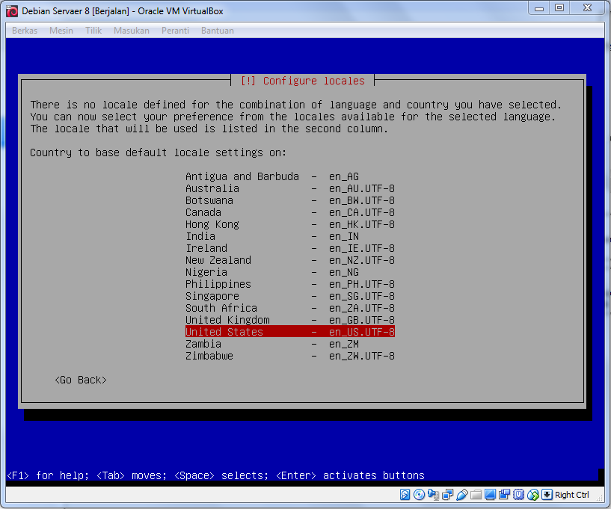Maximize the VirtualBox window
This screenshot has height=509, width=611.
pyautogui.click(x=559, y=7)
